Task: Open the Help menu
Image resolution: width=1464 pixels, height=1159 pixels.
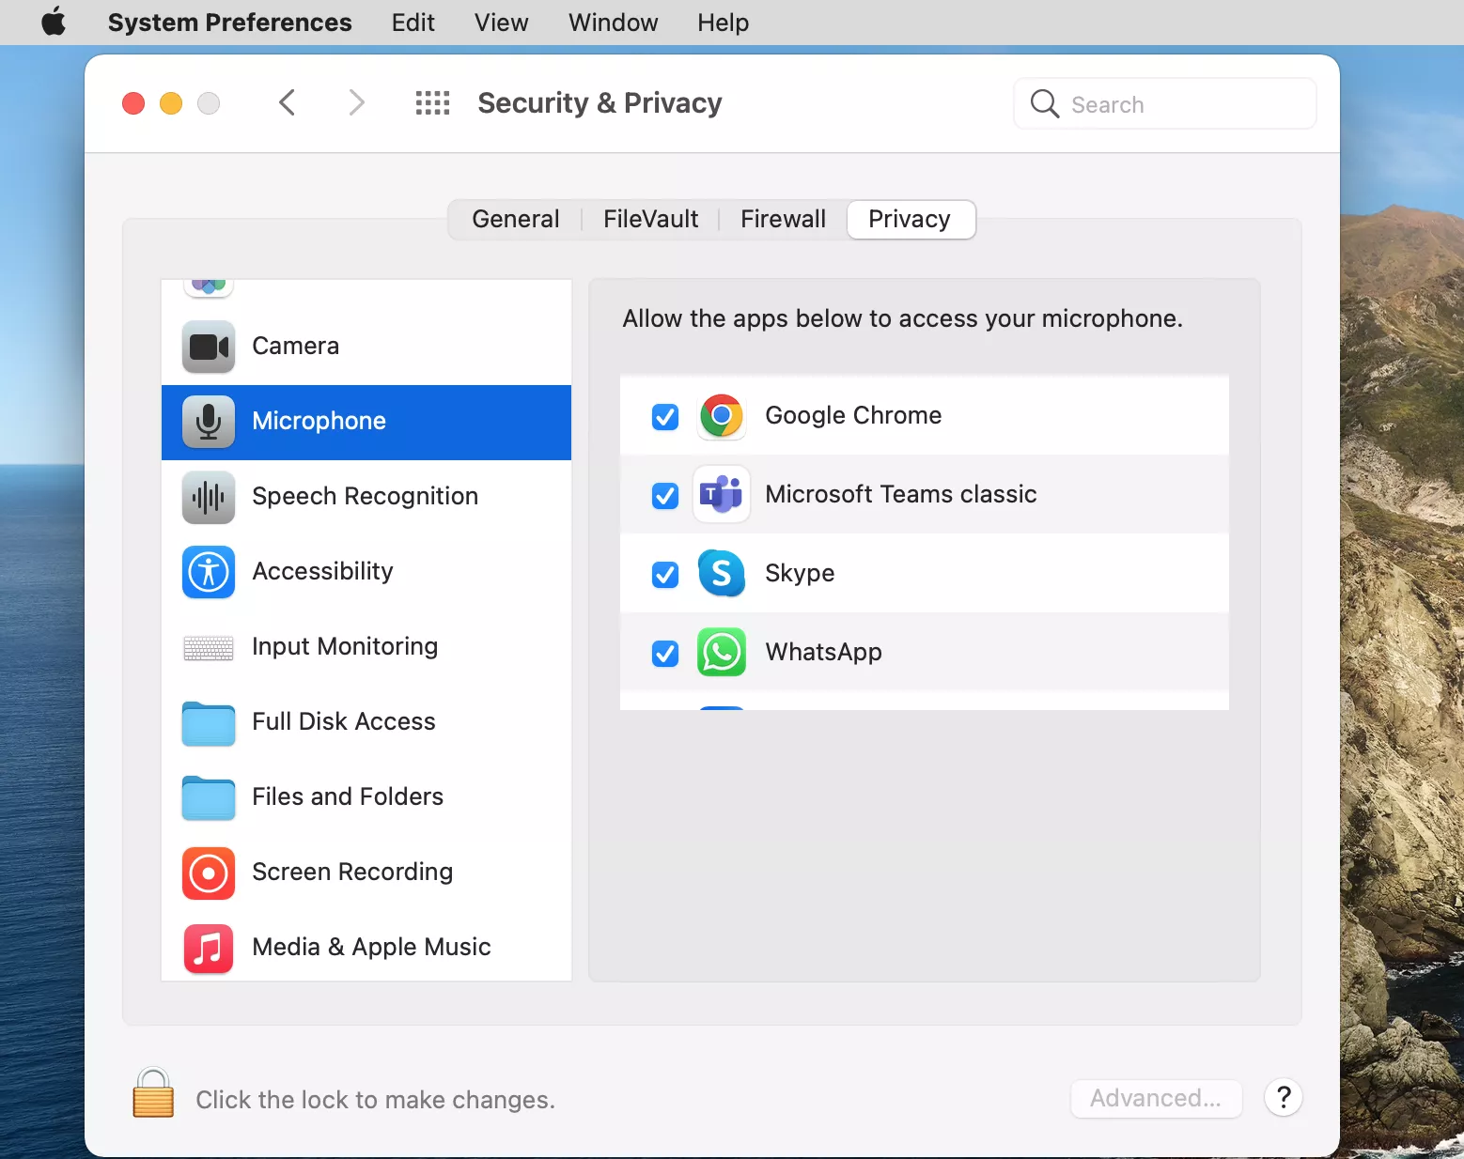Action: (x=724, y=23)
